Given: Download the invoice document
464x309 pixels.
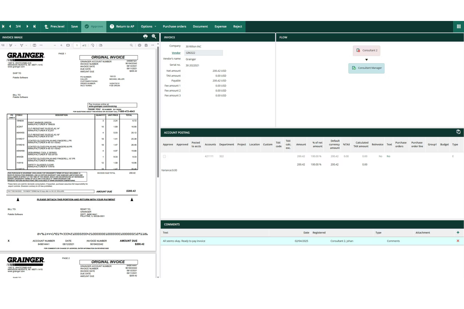Looking at the screenshot, I should click(x=146, y=45).
